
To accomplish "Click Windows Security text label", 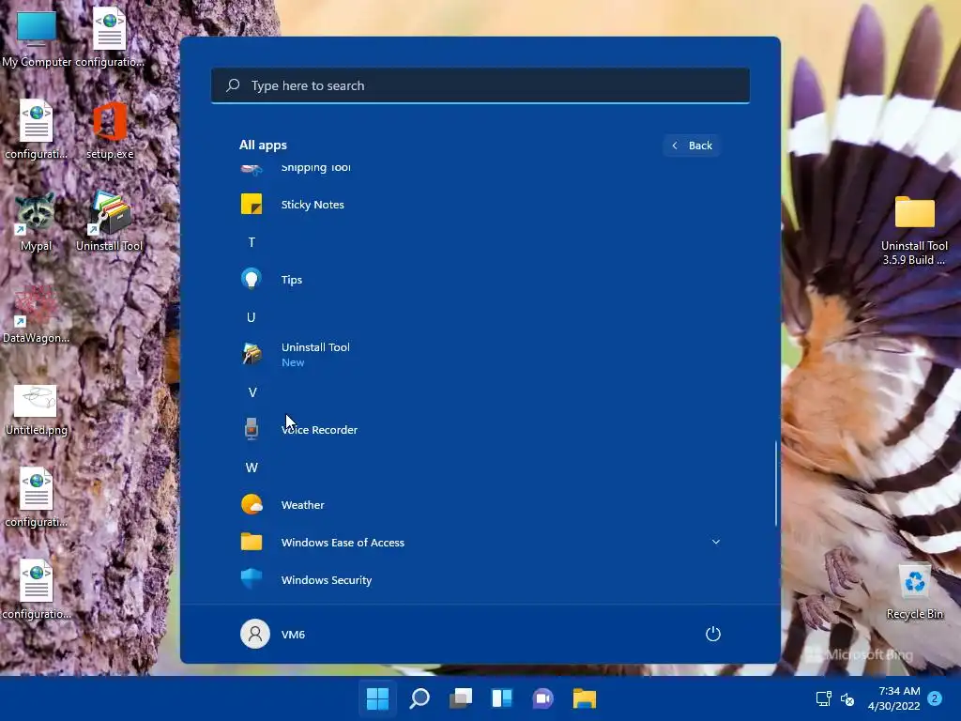I will [x=327, y=580].
